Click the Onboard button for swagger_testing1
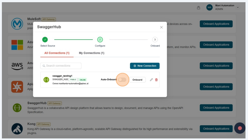This screenshot has width=248, height=140. (x=137, y=80)
